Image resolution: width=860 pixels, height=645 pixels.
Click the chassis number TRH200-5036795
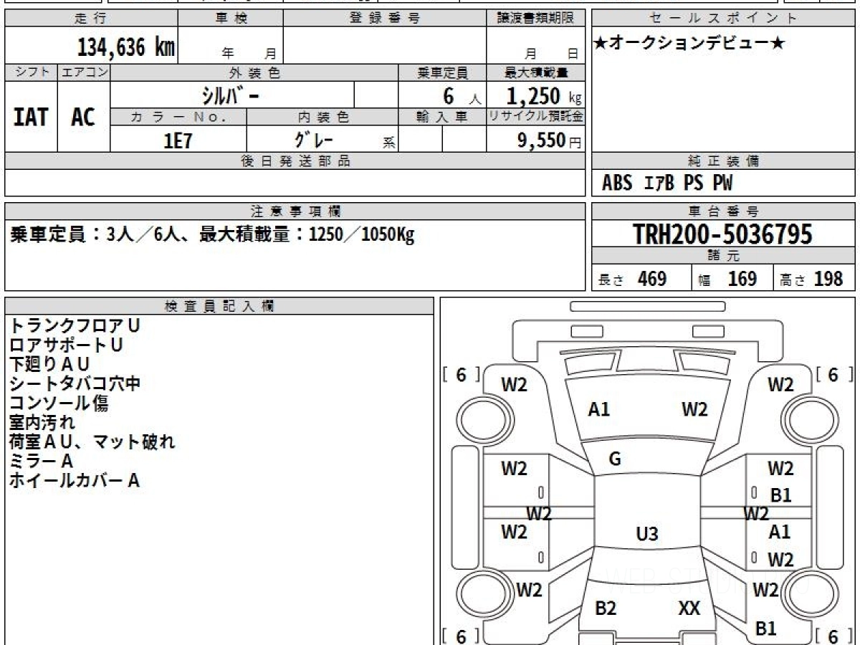point(723,234)
